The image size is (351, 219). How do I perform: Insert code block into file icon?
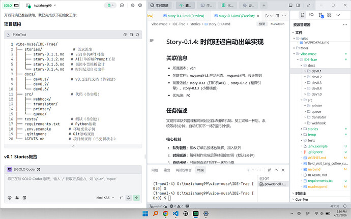click(131, 35)
